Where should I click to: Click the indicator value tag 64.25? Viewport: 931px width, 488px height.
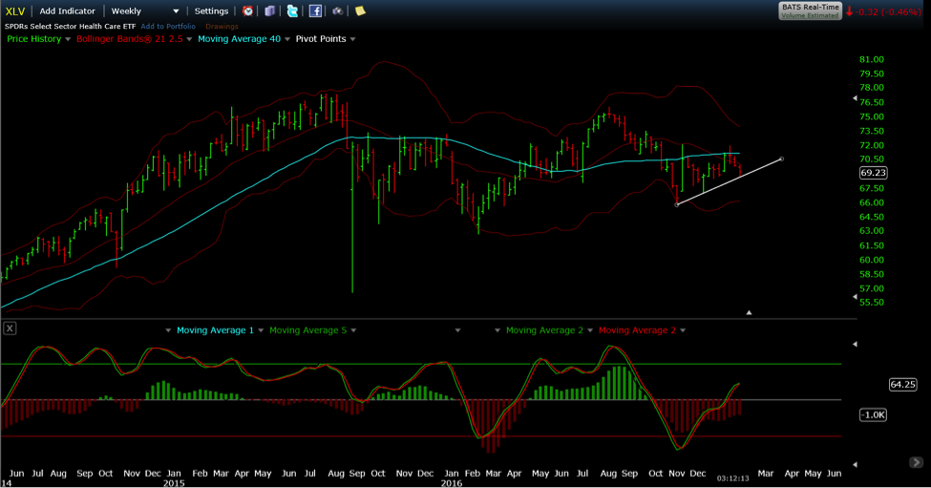(x=902, y=385)
